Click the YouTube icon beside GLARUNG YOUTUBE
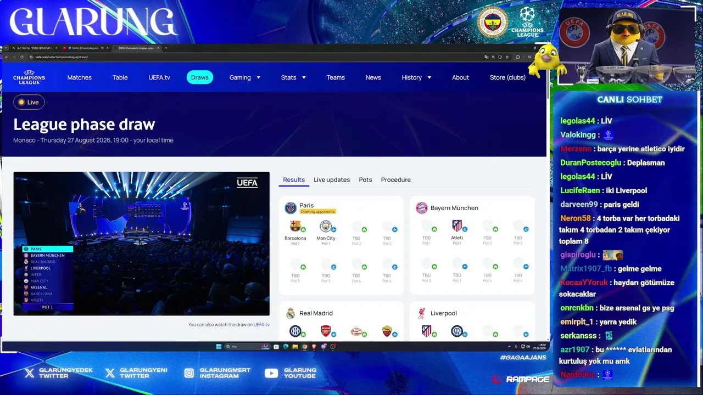703x395 pixels. pos(271,373)
